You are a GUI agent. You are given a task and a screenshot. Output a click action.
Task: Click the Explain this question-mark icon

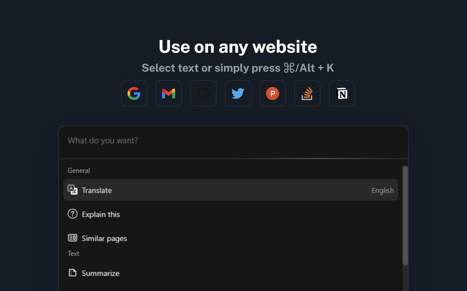[x=73, y=214]
